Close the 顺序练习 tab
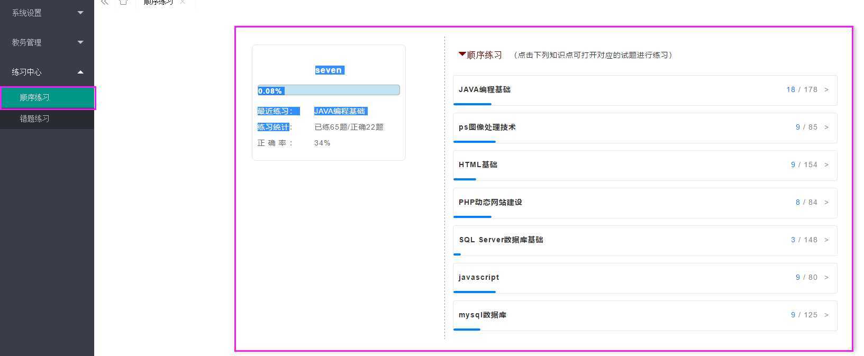The height and width of the screenshot is (356, 864). [x=183, y=2]
